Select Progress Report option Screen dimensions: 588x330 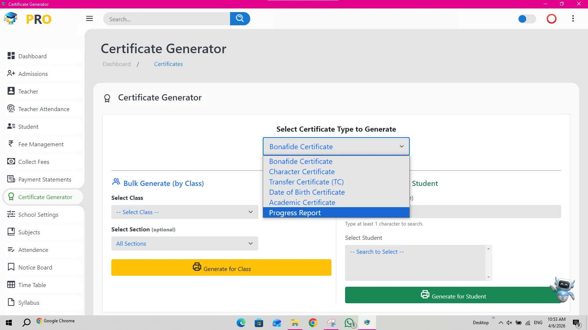[336, 213]
